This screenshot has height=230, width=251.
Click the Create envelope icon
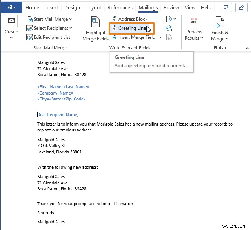tap(11, 21)
